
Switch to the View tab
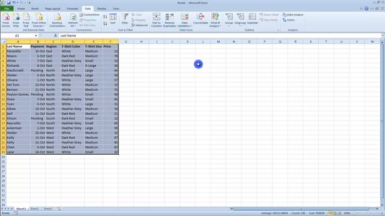[x=115, y=8]
